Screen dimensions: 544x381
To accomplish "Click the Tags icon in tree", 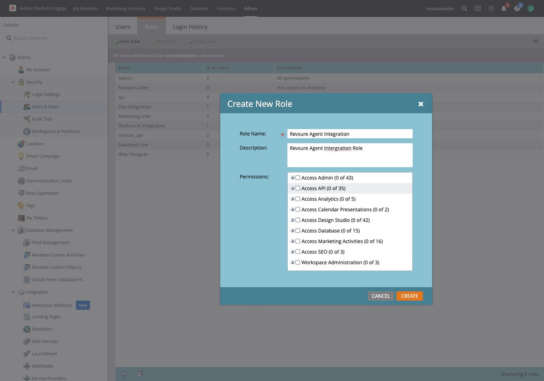I will 21,205.
